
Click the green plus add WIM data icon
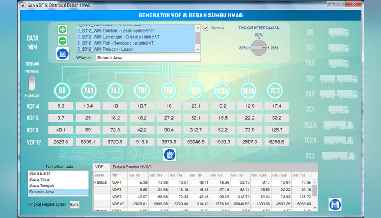click(63, 29)
